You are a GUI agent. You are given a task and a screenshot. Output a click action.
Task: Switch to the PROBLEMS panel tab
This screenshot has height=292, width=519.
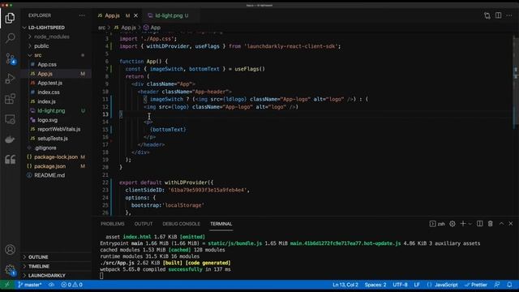pyautogui.click(x=113, y=224)
